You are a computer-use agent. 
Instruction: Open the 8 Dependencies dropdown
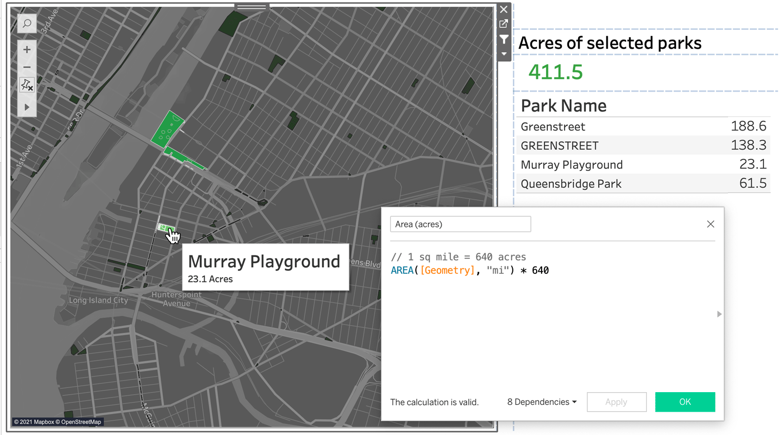point(542,402)
